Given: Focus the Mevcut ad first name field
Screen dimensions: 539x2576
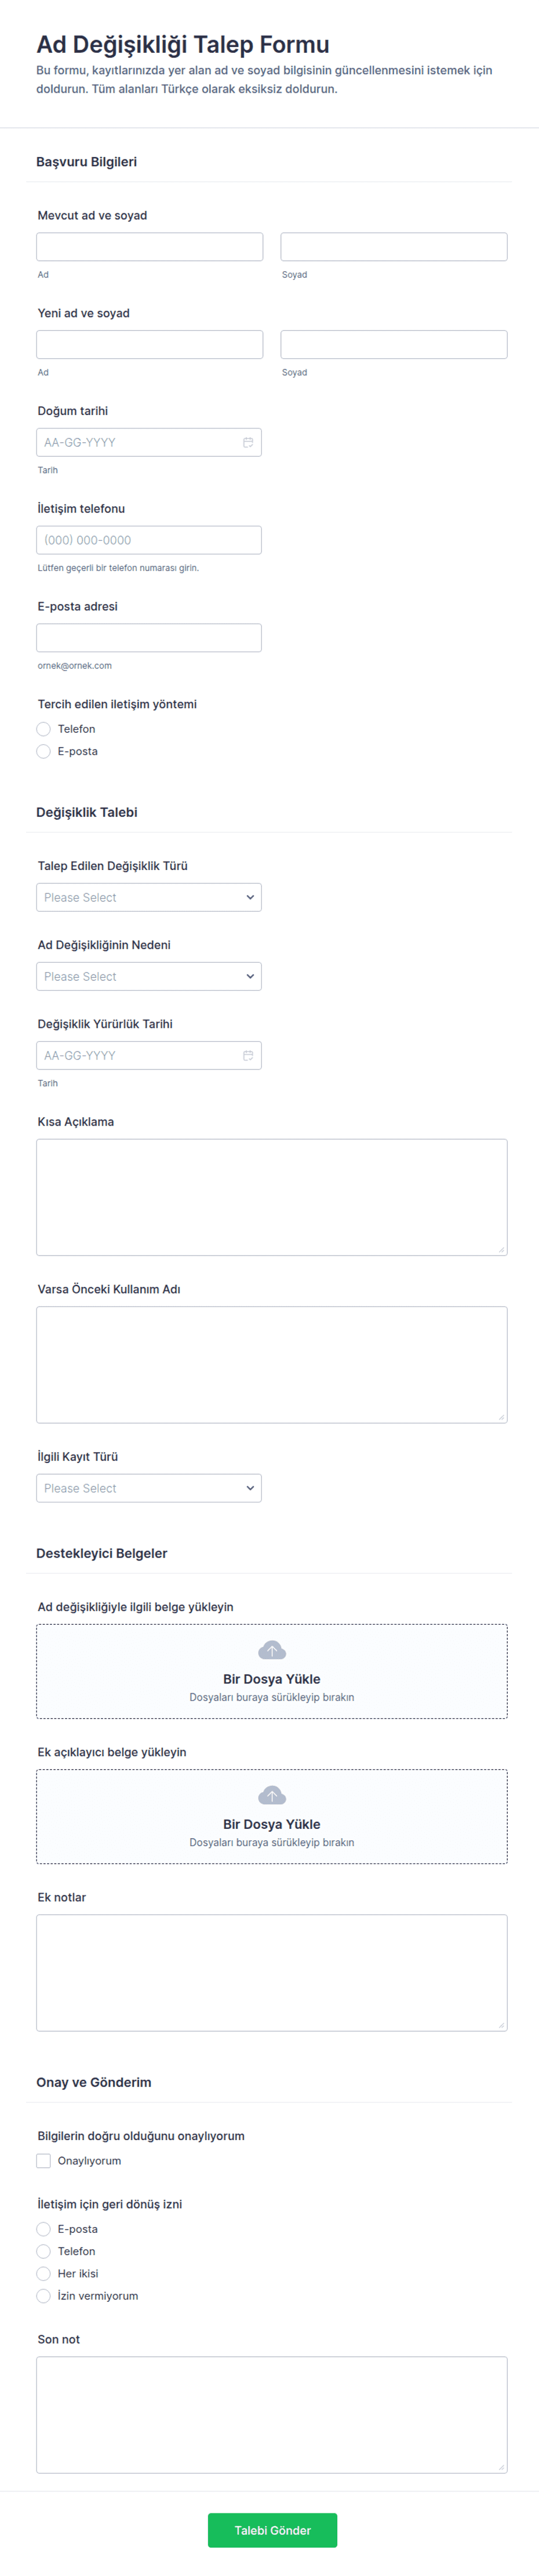Looking at the screenshot, I should (x=150, y=247).
